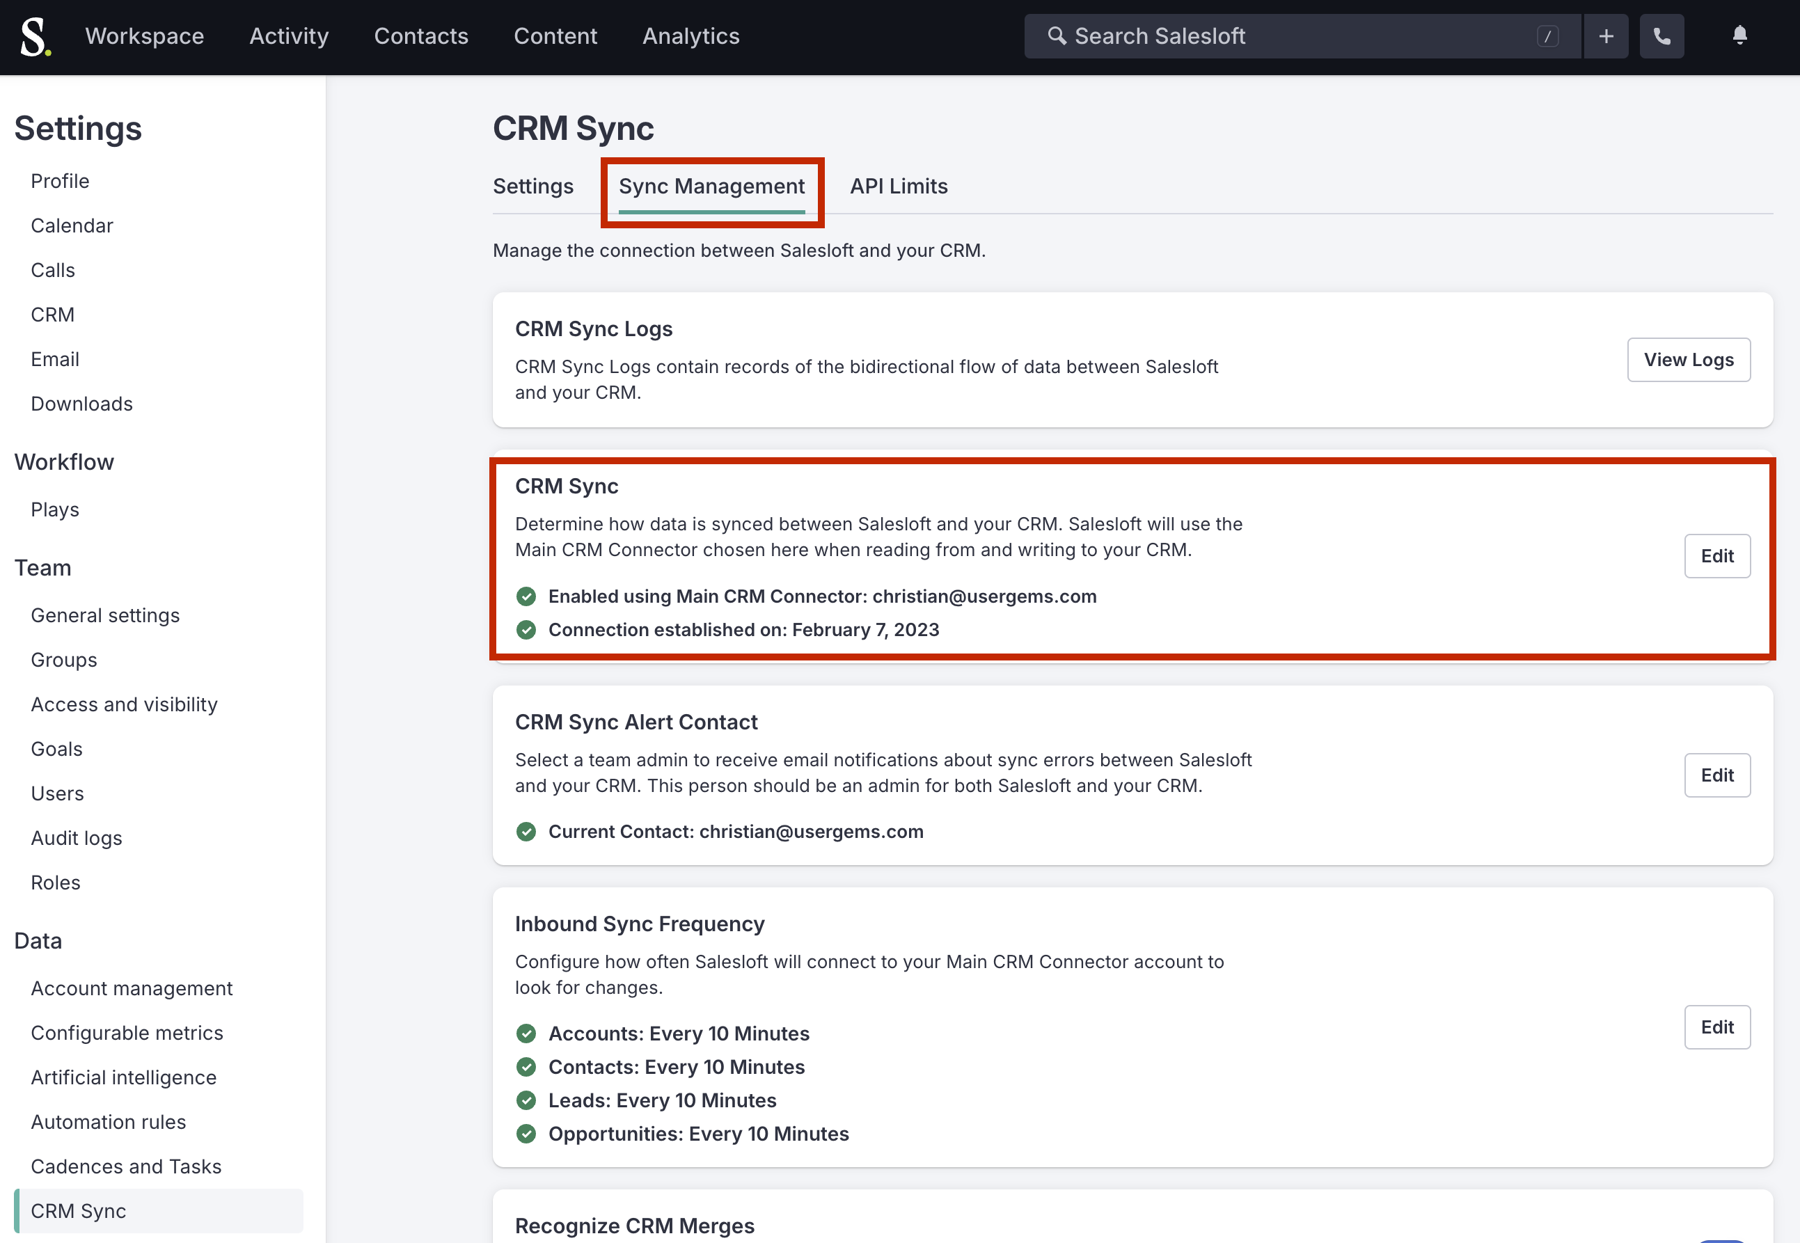Open Calls settings in sidebar
1800x1243 pixels.
click(53, 270)
